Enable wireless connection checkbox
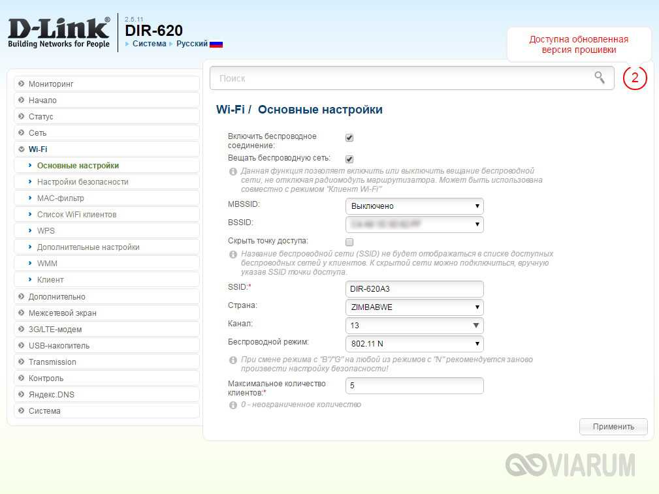 click(x=349, y=138)
